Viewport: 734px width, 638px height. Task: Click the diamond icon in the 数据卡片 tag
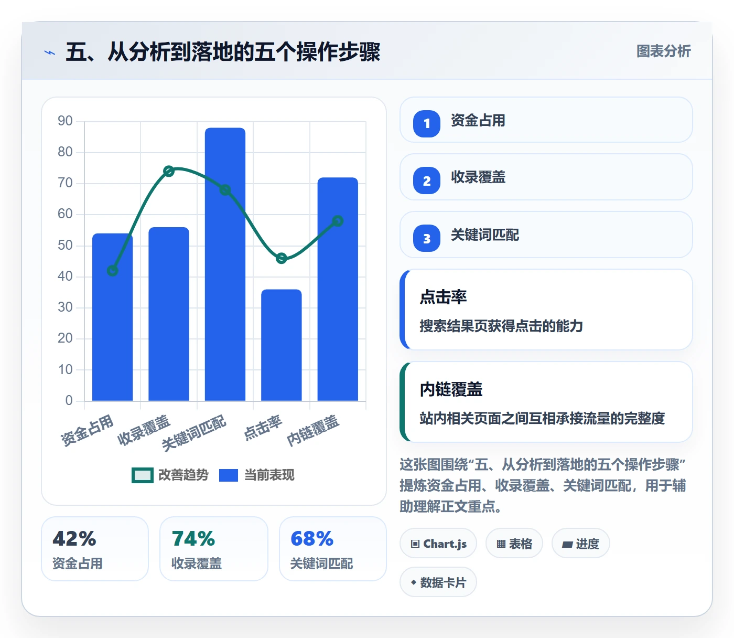click(x=414, y=582)
